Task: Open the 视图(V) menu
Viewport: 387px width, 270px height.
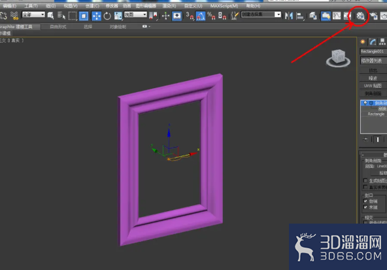Action: [71, 6]
